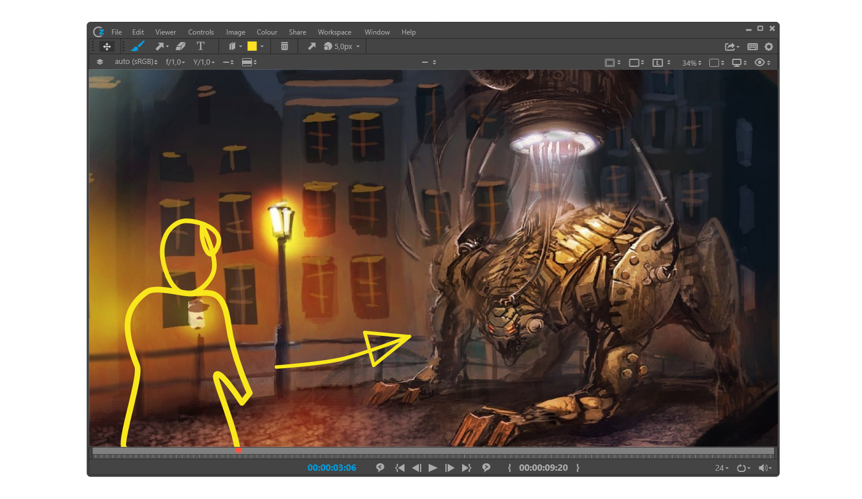Open the centre dash compare mode selector
Screen dimensions: 862x499
429,62
